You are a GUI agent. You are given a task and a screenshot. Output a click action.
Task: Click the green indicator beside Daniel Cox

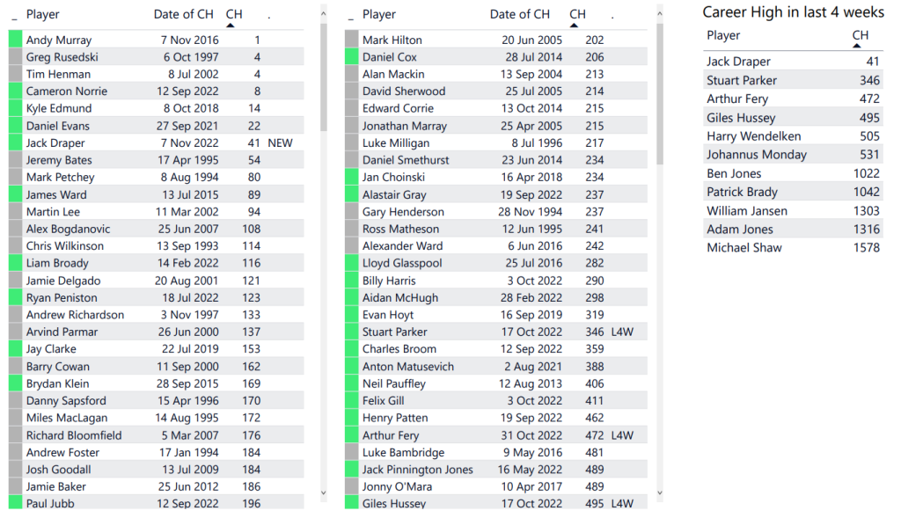tap(352, 57)
